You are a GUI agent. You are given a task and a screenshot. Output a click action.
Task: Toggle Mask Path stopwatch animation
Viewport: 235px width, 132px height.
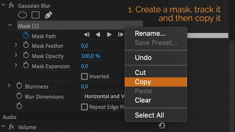[x=26, y=35]
